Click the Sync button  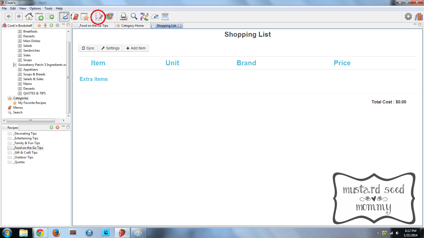tap(88, 48)
